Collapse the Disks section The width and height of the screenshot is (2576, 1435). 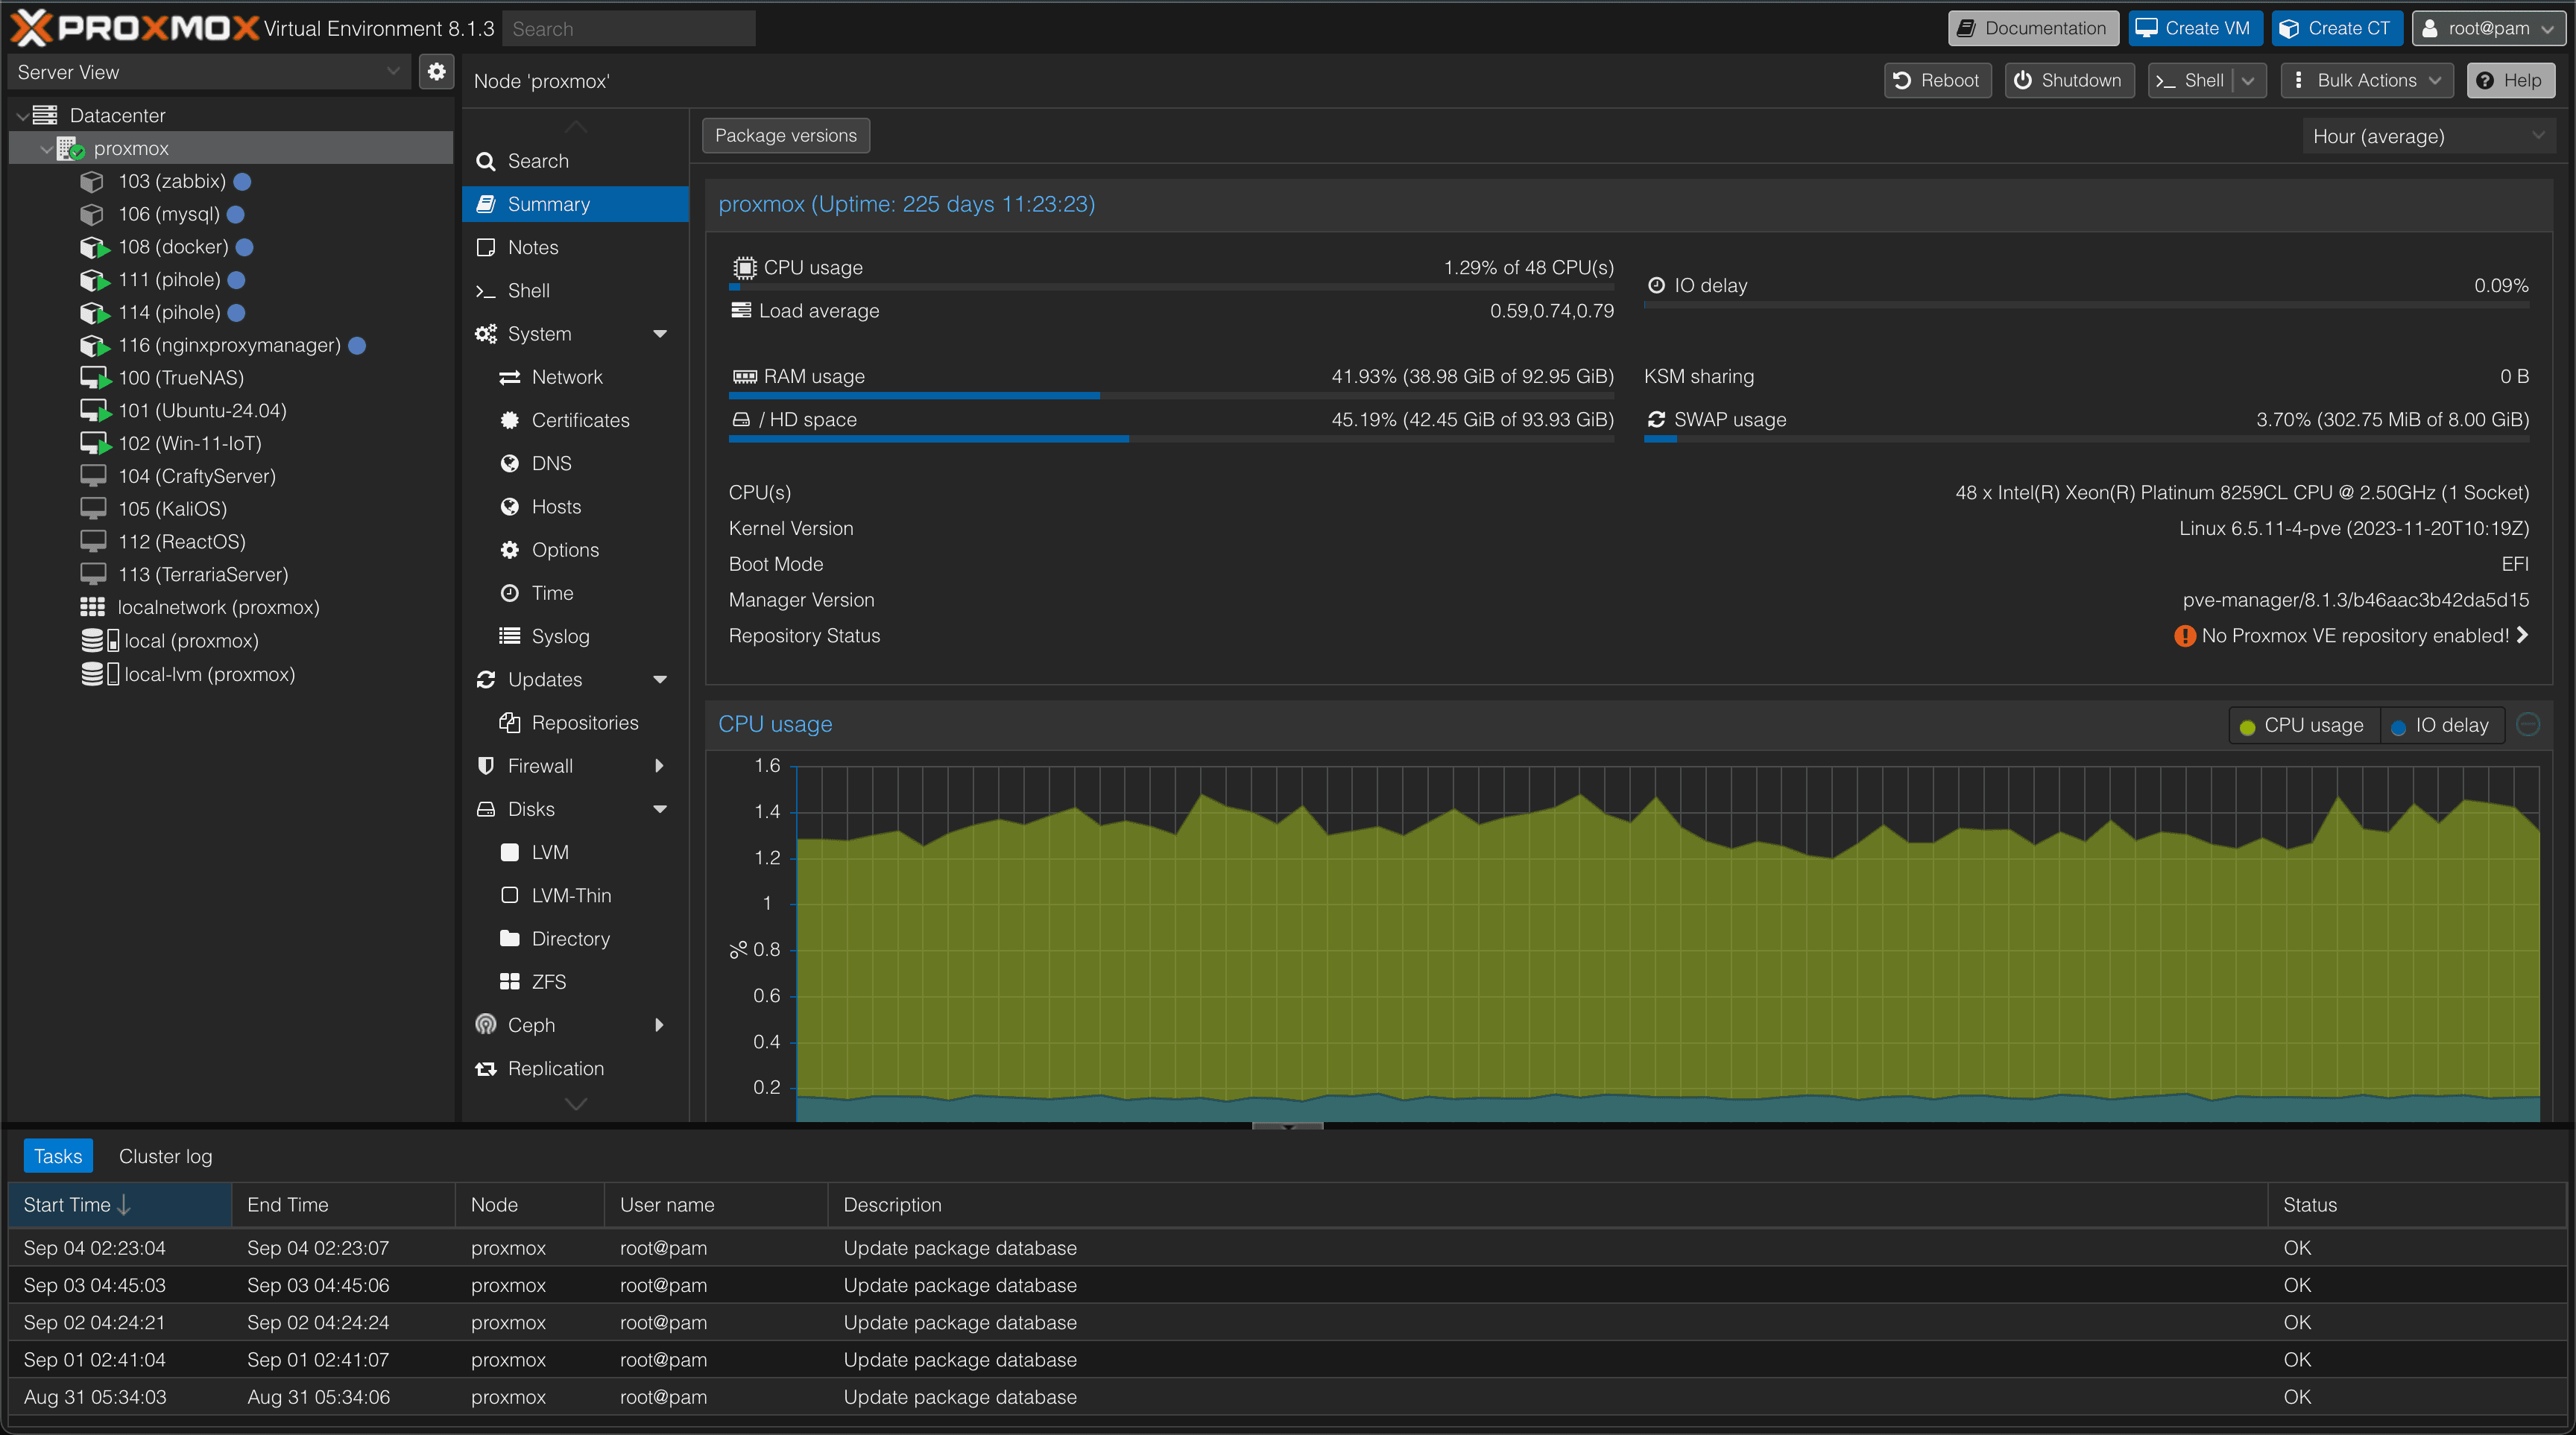point(659,809)
